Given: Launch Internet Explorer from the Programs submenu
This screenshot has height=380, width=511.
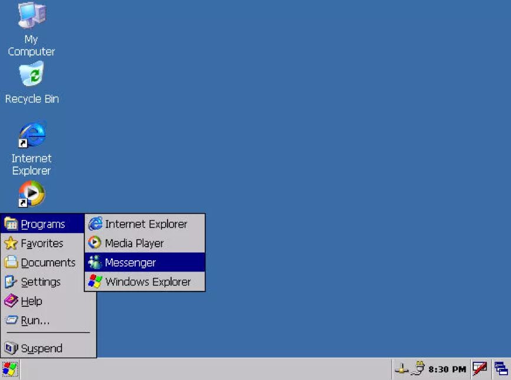Looking at the screenshot, I should 145,224.
